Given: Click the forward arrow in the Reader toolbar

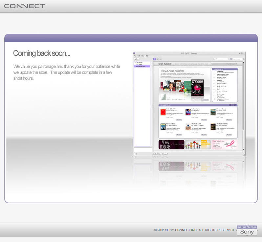Looking at the screenshot, I should [x=138, y=59].
